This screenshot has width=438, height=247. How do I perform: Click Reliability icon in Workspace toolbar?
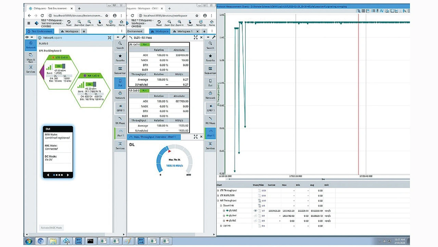(x=201, y=23)
